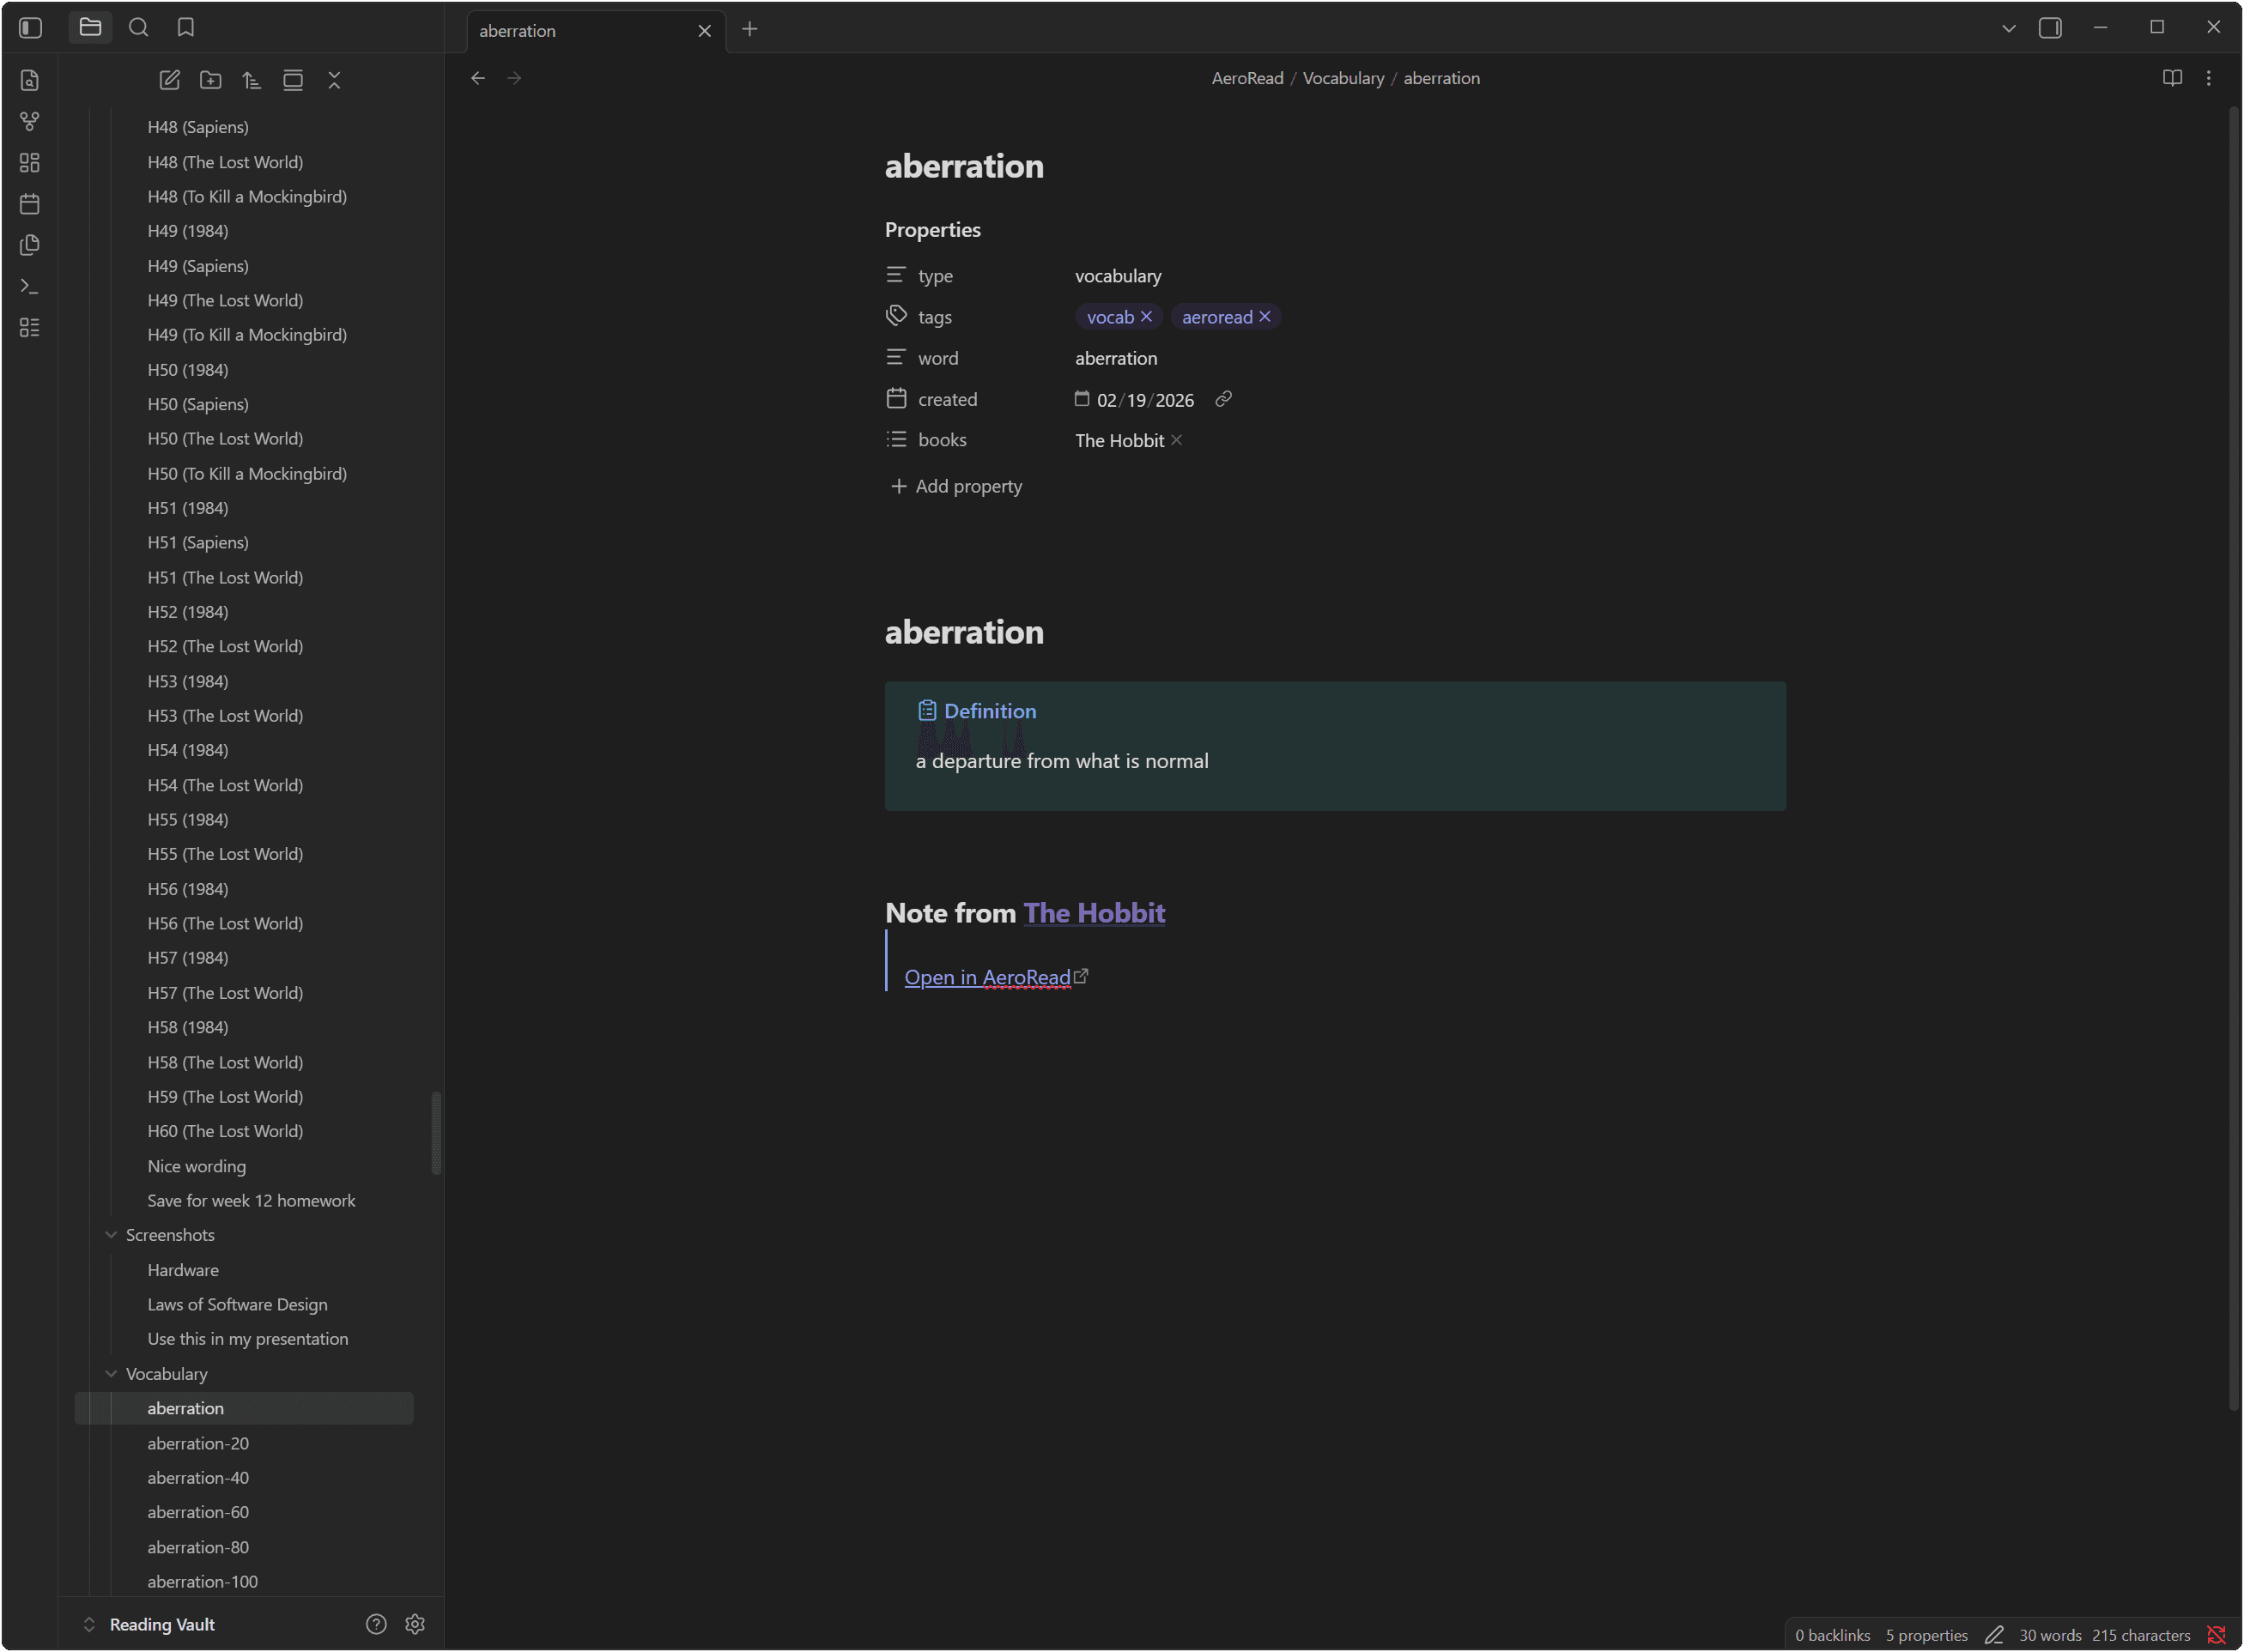Create a new folder in the file explorer
This screenshot has width=2244, height=1652.
click(210, 80)
